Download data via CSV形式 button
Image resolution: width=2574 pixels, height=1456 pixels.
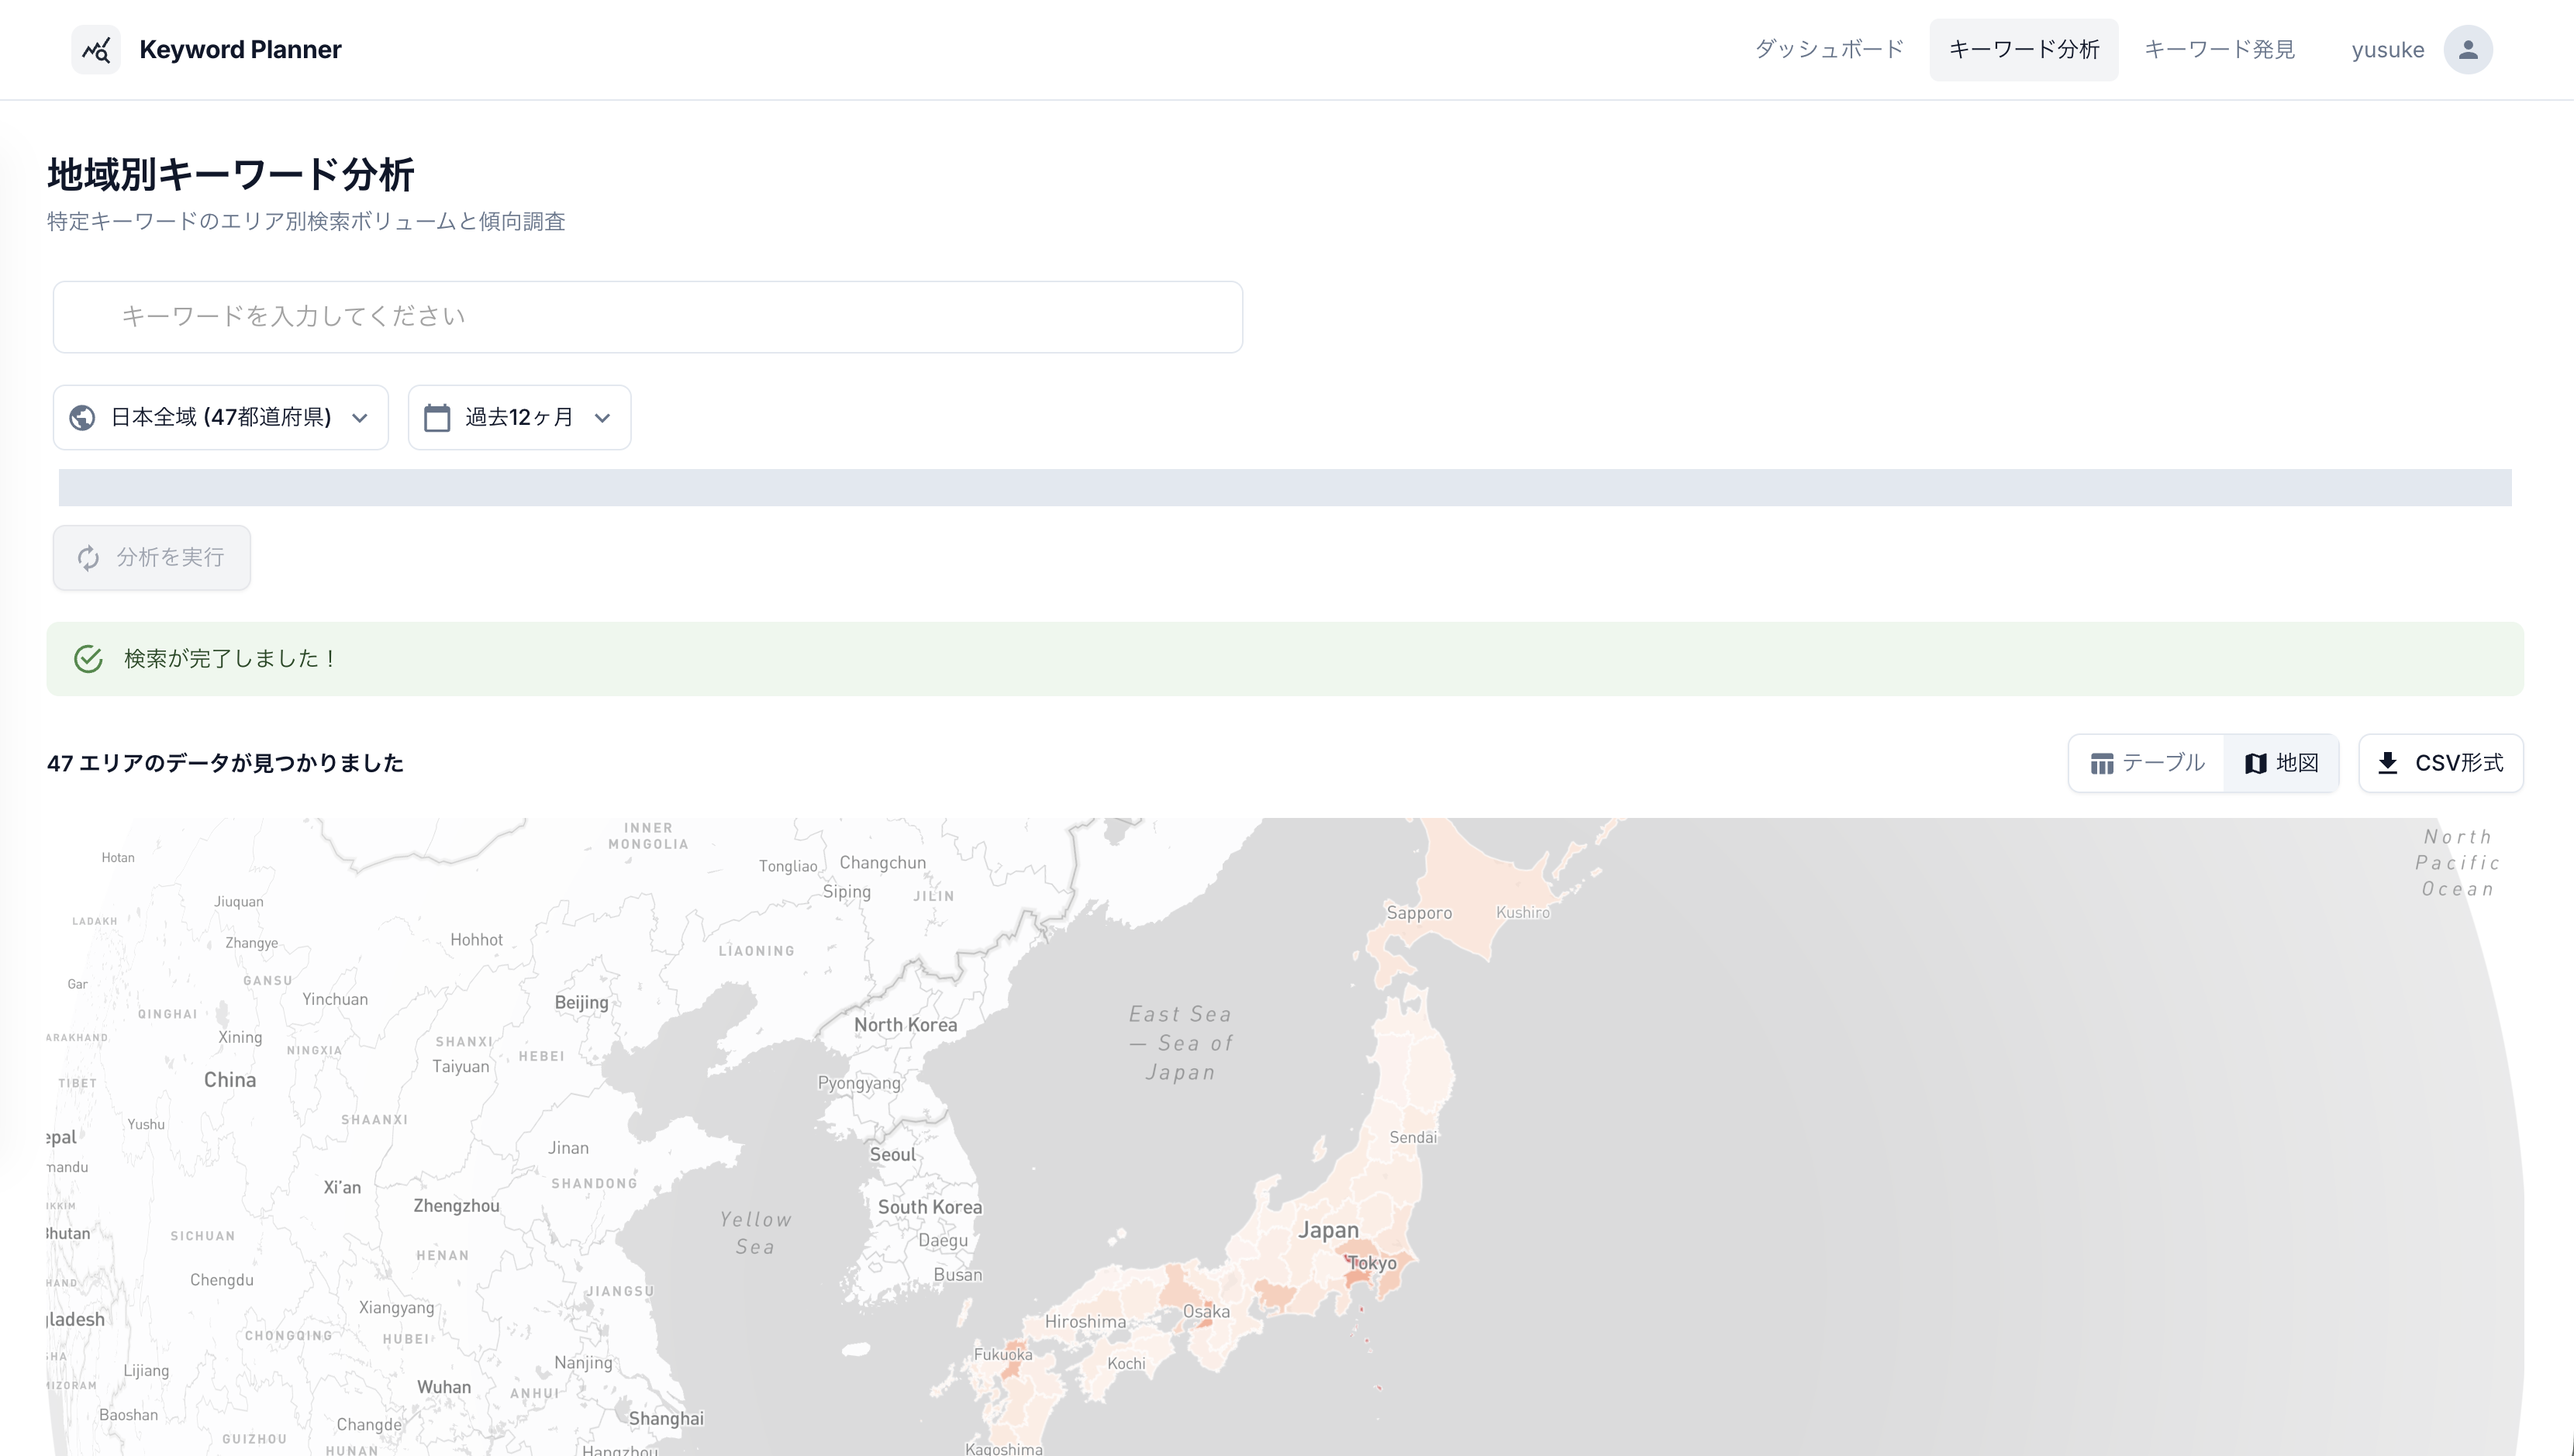click(2441, 763)
